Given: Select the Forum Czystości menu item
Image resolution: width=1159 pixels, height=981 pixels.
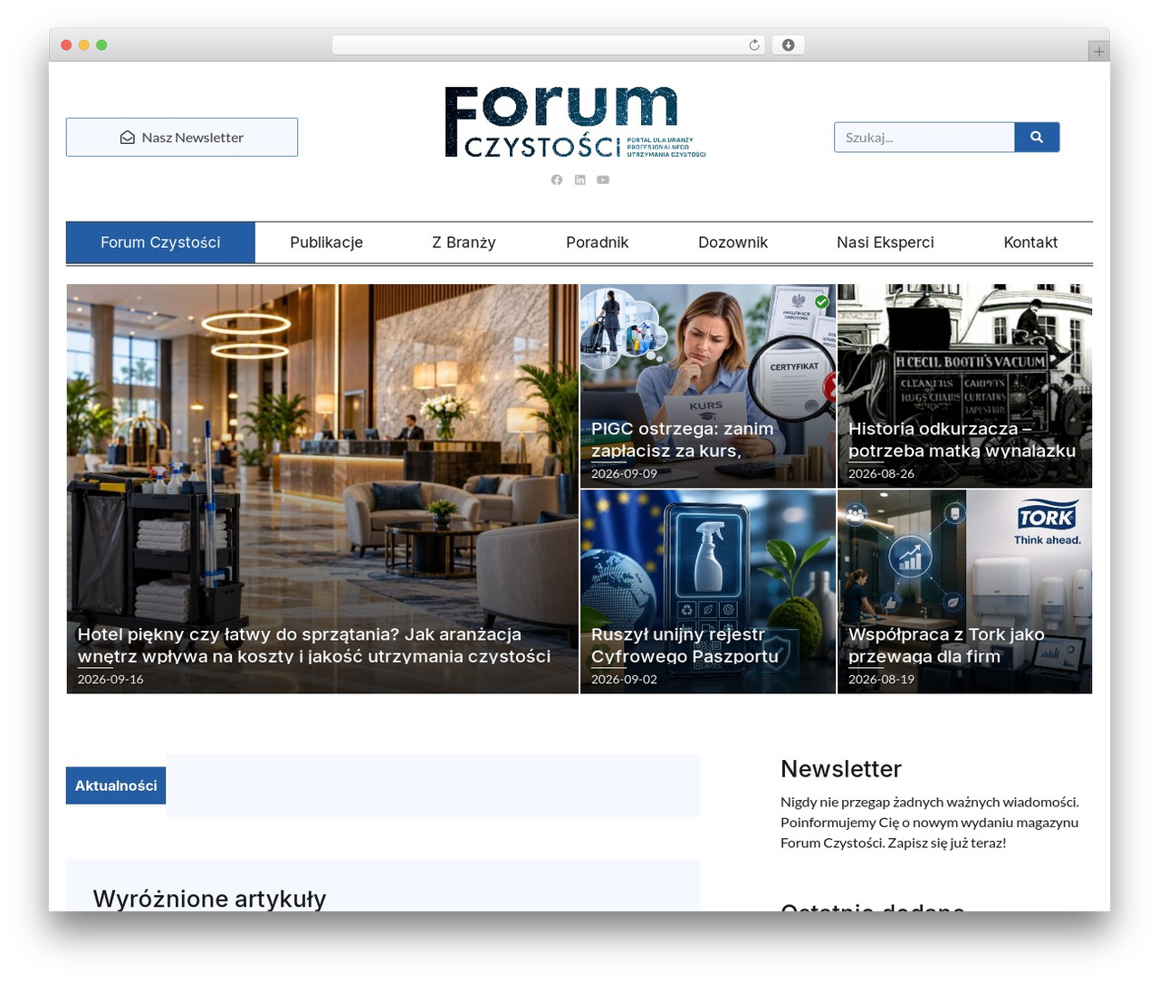Looking at the screenshot, I should click(x=160, y=243).
